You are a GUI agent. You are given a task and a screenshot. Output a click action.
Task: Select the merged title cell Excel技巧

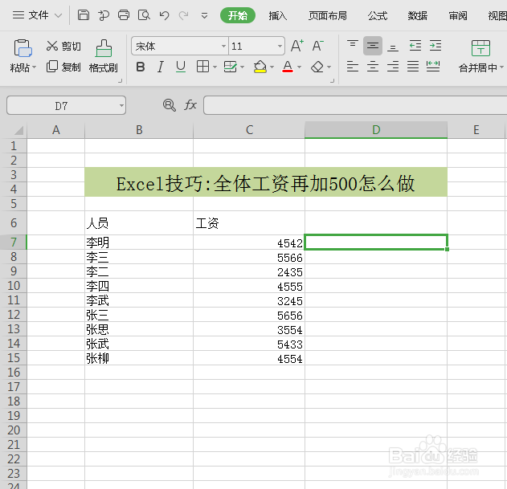tap(266, 182)
